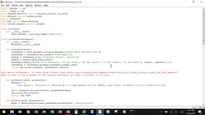Click 'labels = labels.drop_duplicates()' line
The height and width of the screenshot is (115, 205).
coord(32,60)
